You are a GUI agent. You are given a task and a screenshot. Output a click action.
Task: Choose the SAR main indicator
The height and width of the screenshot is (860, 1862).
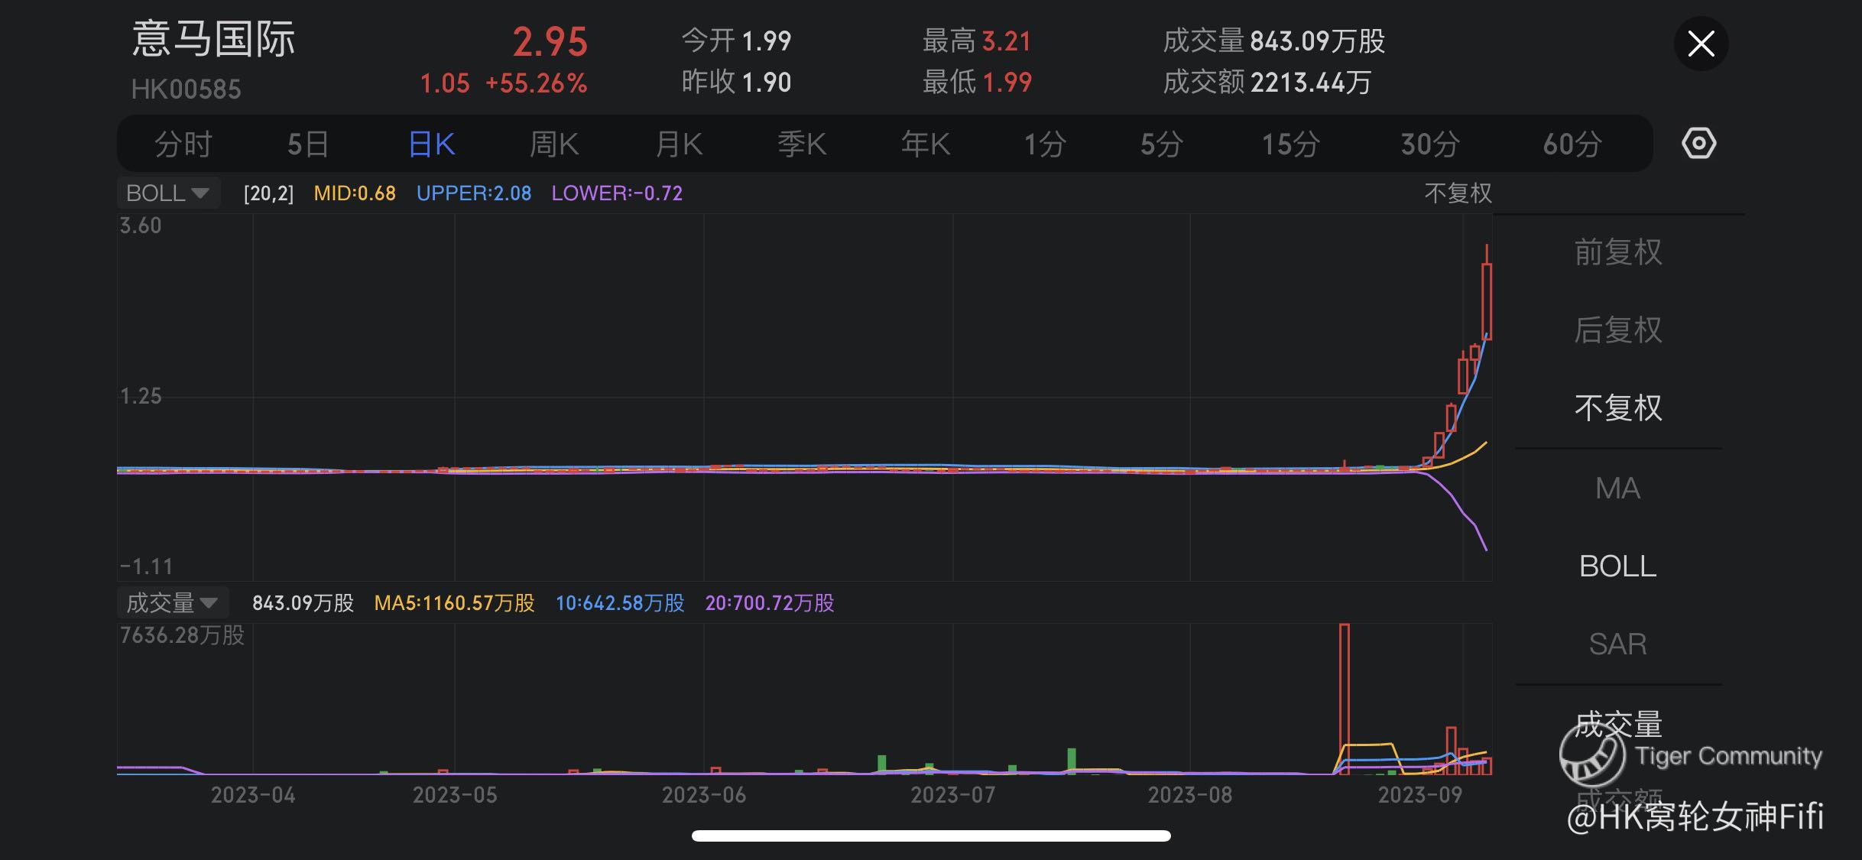[1617, 644]
